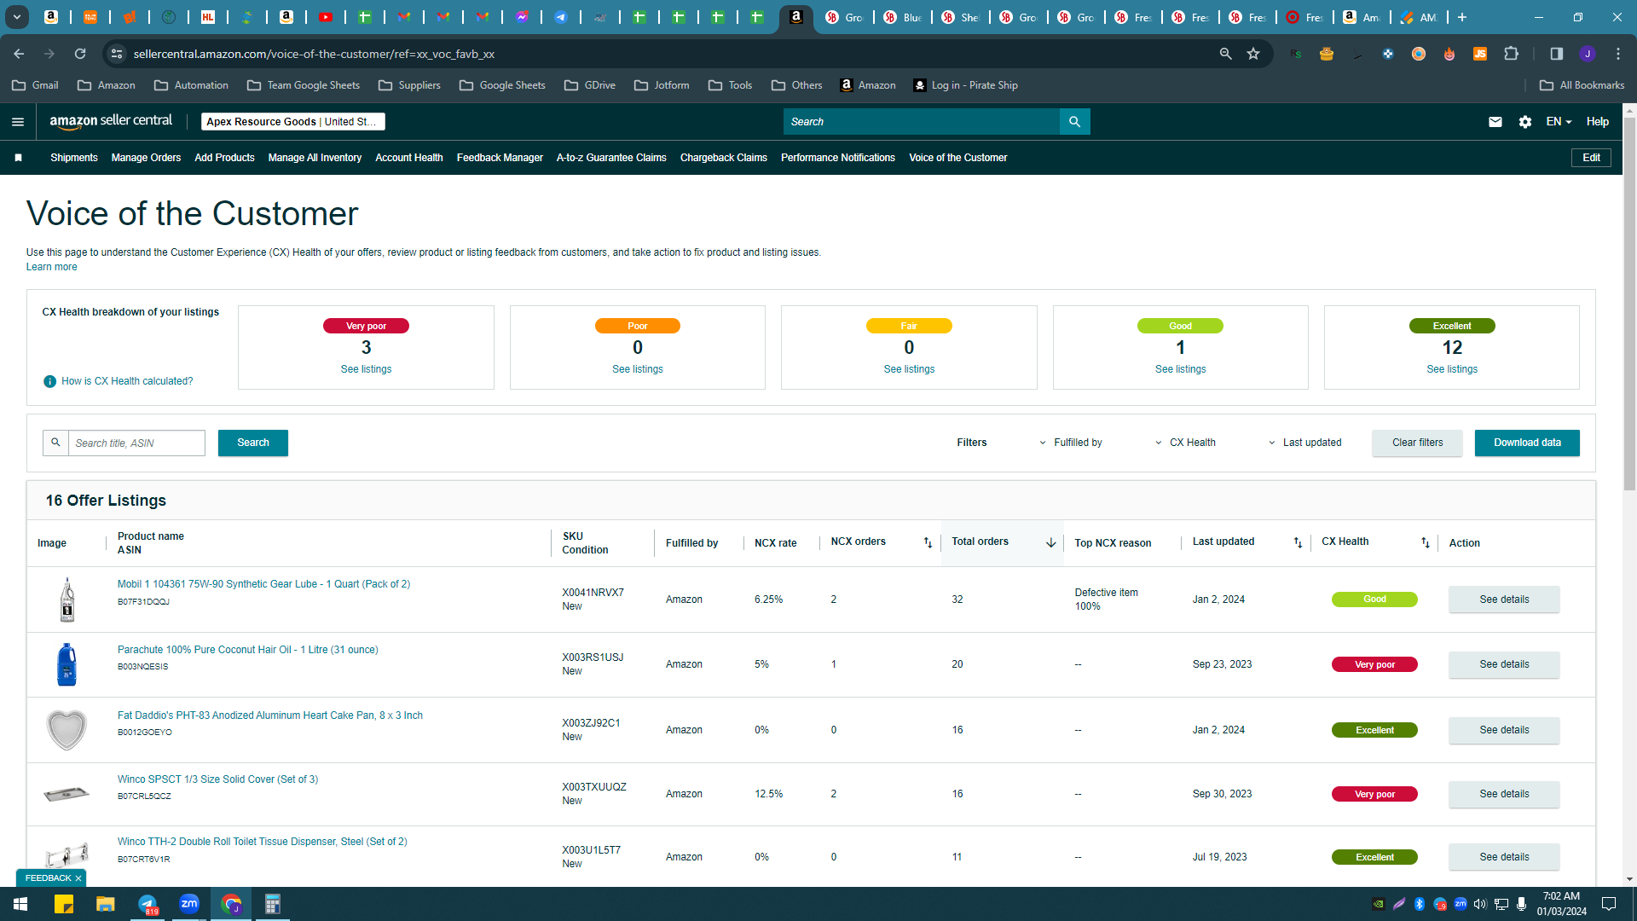Click the Download data button
Image resolution: width=1637 pixels, height=921 pixels.
(x=1527, y=443)
